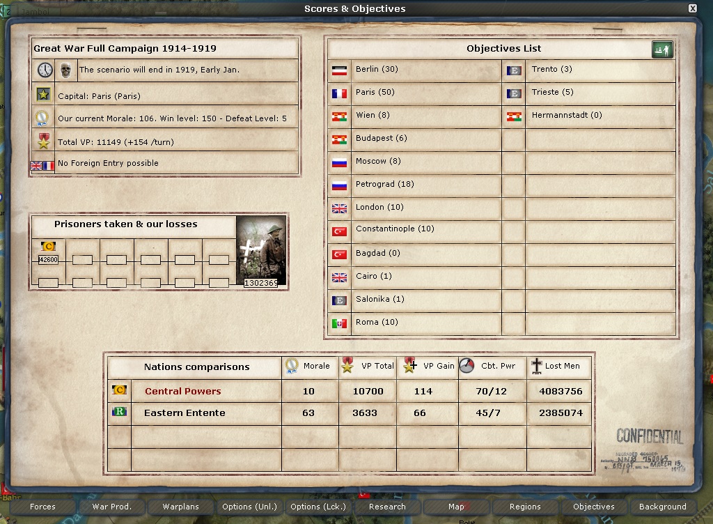Click the morale medal icon in info panel
The height and width of the screenshot is (524, 713).
pyautogui.click(x=43, y=118)
